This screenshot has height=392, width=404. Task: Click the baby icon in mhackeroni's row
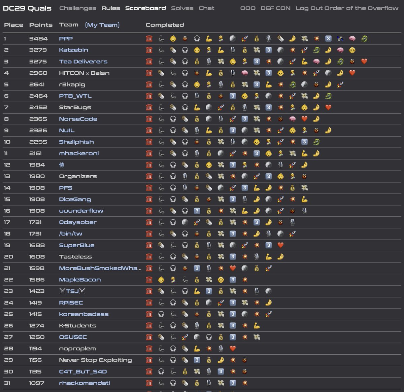click(x=268, y=153)
